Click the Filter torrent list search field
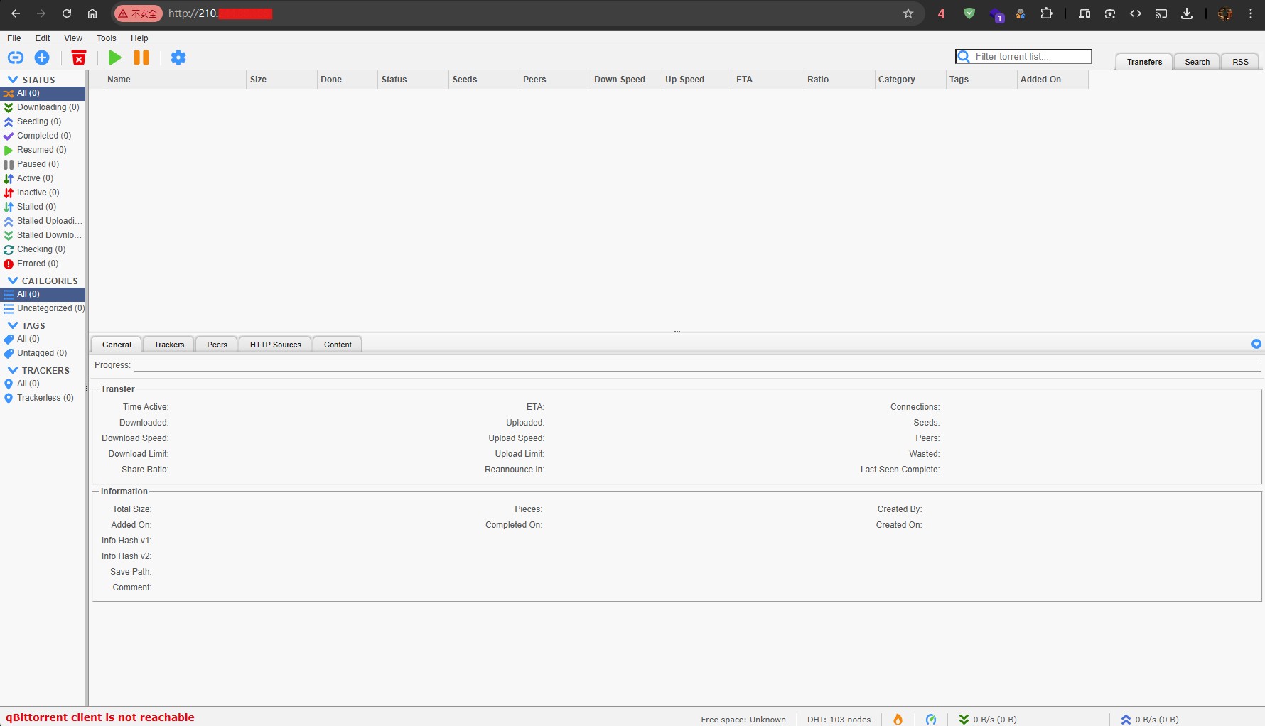The image size is (1265, 726). [x=1023, y=56]
